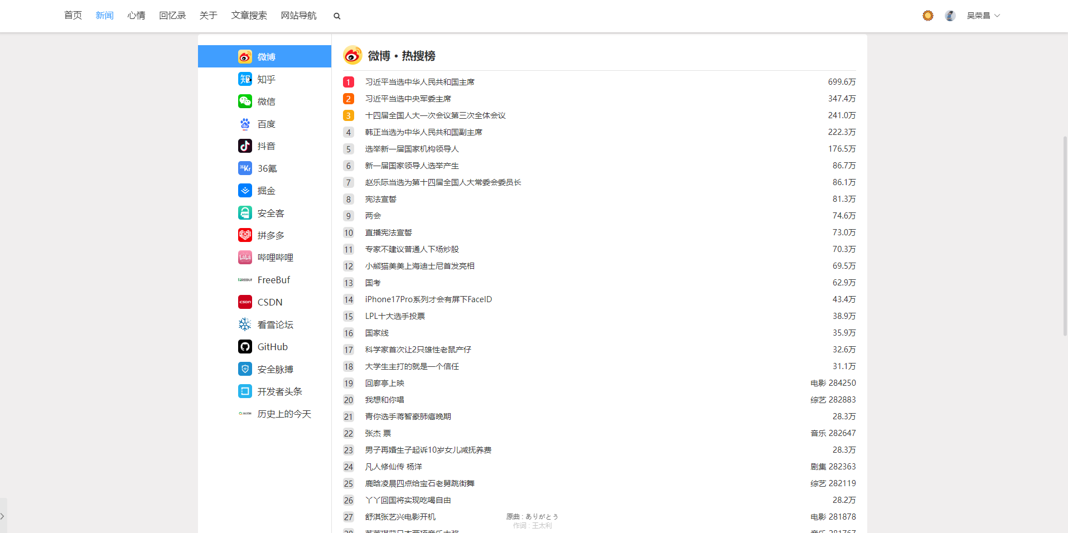The height and width of the screenshot is (533, 1068).
Task: Click the yellow rank 3 badge
Action: point(349,115)
